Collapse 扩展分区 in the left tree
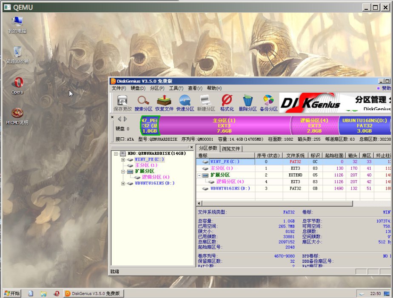Screen dimensions: 393x298 coord(123,172)
